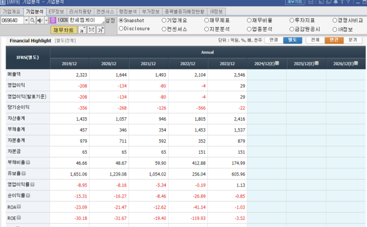Select the IR정보 radio button

pos(335,29)
